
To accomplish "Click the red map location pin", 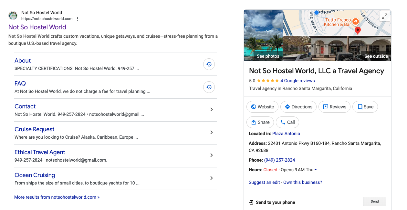I will [x=358, y=31].
